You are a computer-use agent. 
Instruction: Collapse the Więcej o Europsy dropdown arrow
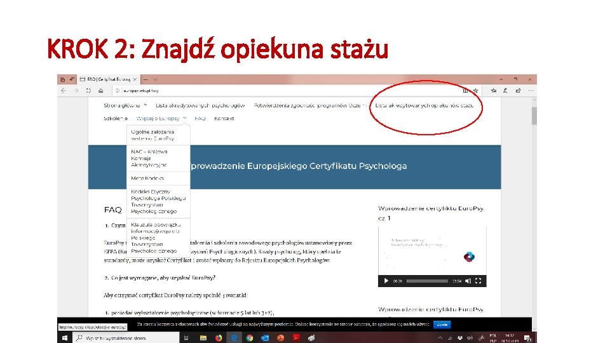coord(185,118)
